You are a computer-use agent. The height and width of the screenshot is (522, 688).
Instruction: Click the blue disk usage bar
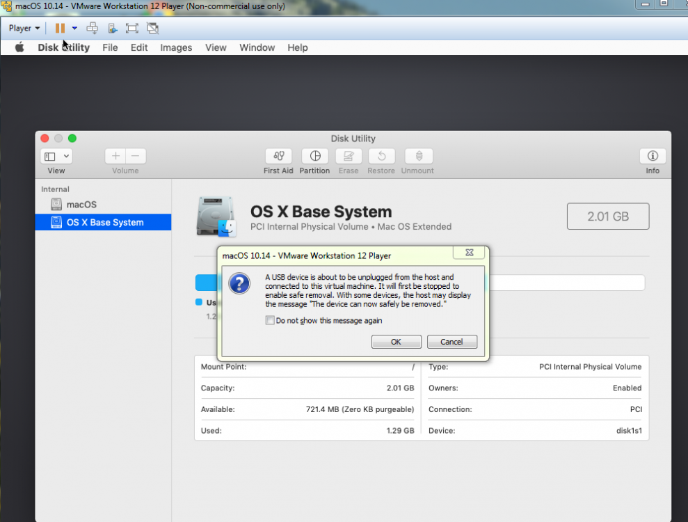[x=206, y=283]
